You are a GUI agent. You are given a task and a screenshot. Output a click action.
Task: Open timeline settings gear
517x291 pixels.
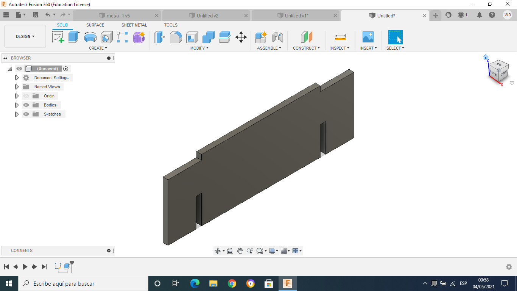[509, 267]
